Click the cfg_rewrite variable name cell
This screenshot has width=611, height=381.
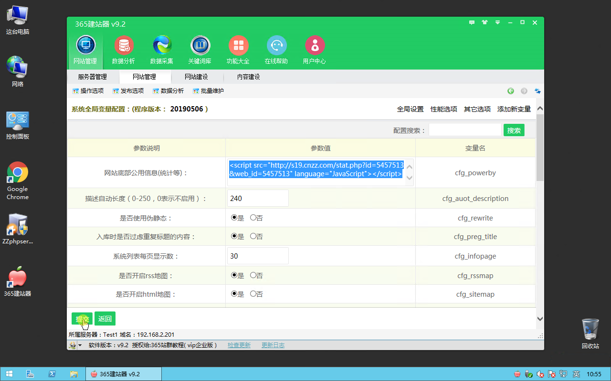tap(475, 218)
